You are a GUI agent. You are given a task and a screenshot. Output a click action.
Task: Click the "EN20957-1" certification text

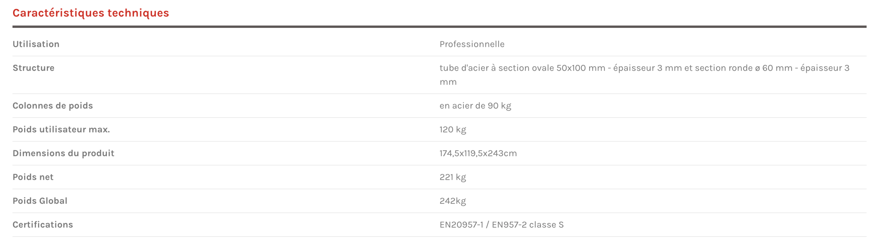[461, 224]
